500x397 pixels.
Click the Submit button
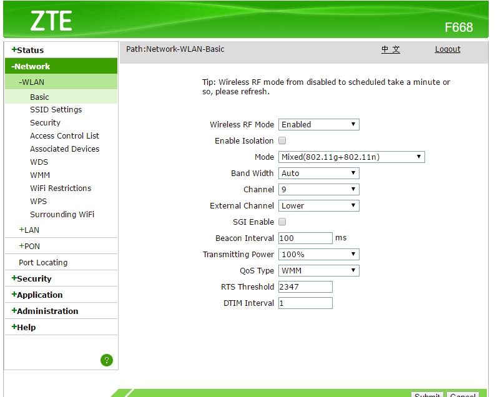tap(427, 395)
